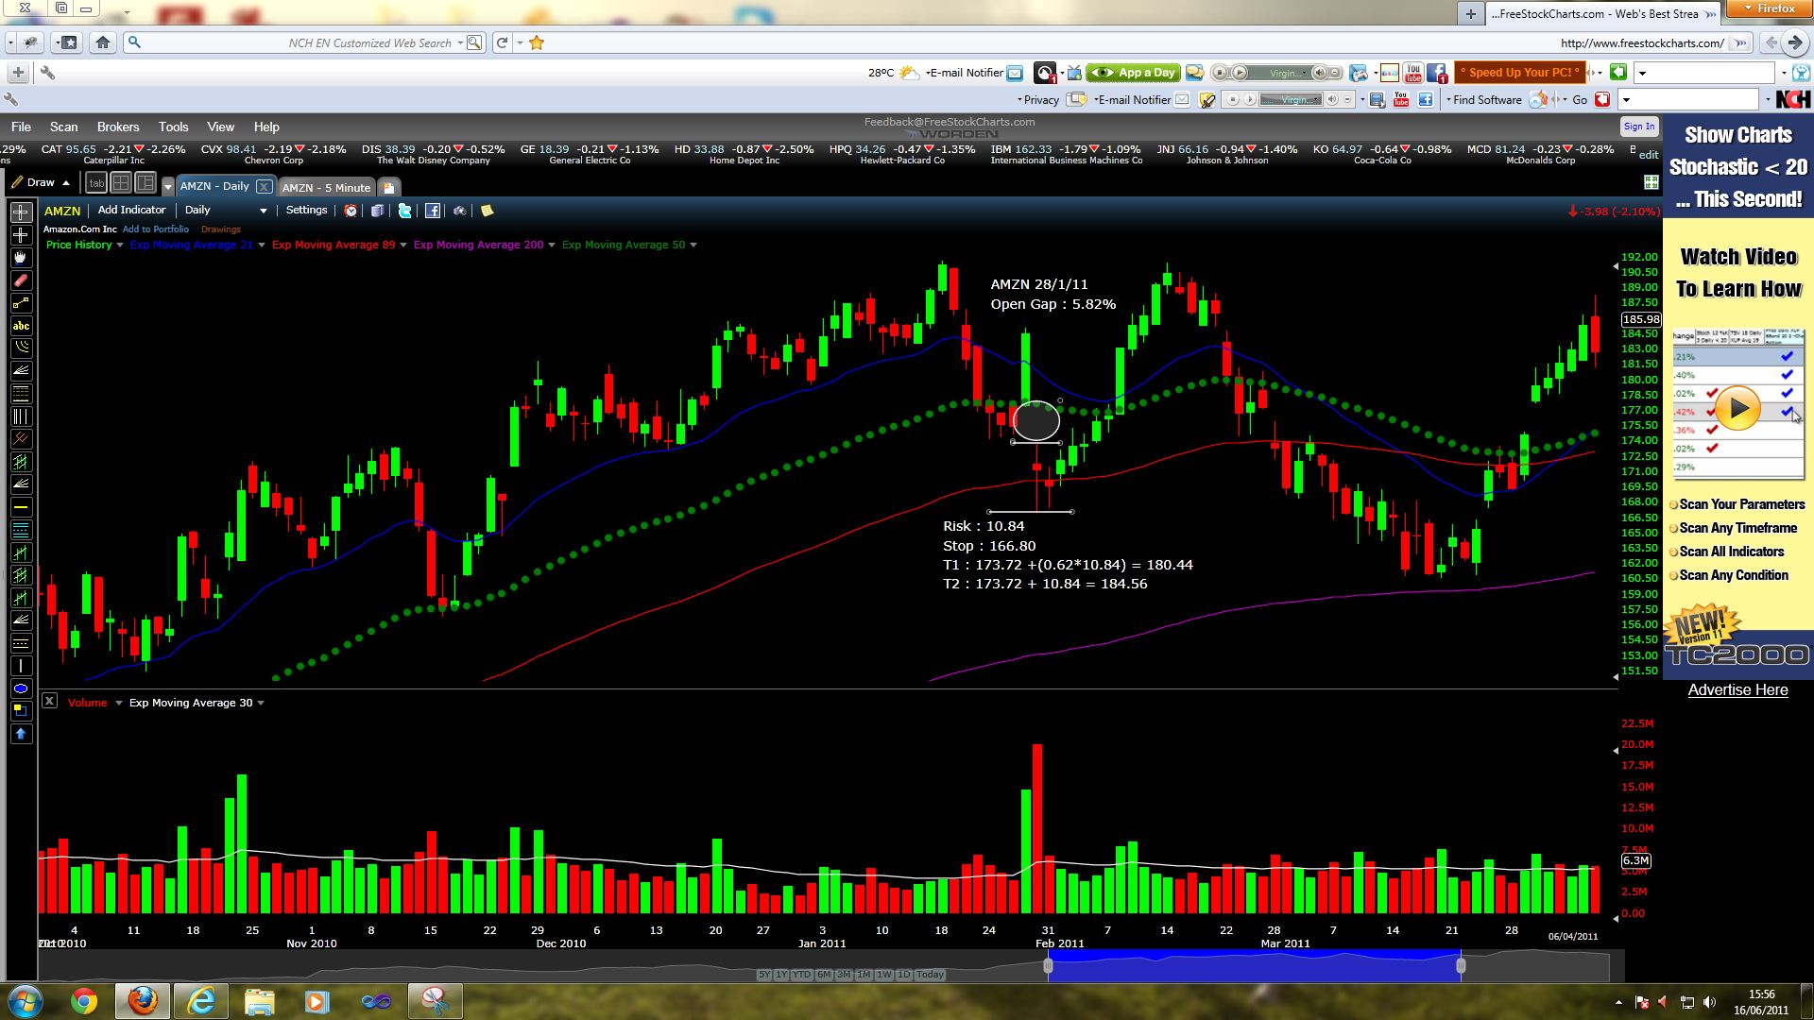Open chart Settings

(307, 210)
